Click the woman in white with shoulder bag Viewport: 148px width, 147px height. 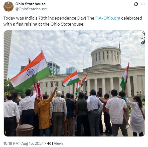coord(136,116)
